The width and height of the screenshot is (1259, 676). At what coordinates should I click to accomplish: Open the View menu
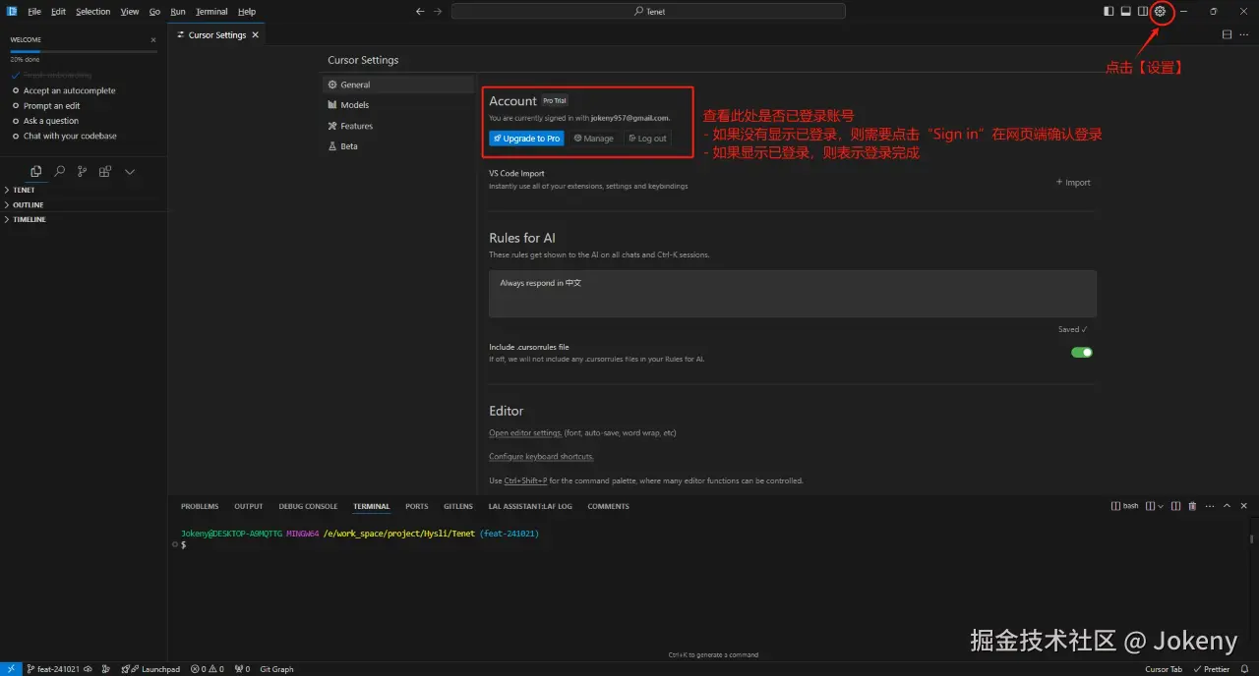point(130,12)
